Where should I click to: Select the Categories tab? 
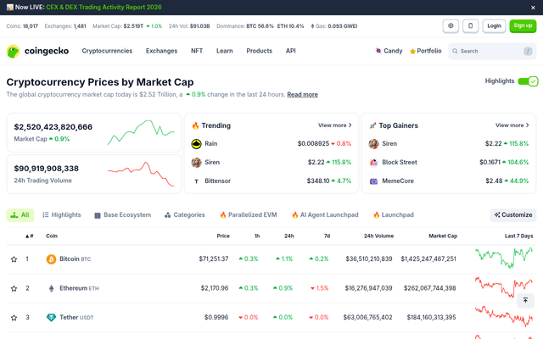[x=185, y=215]
